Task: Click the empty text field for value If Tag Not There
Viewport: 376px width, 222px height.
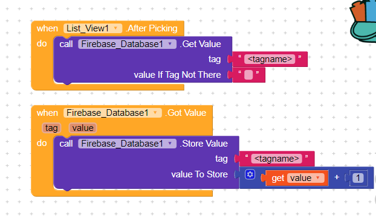Action: [248, 75]
